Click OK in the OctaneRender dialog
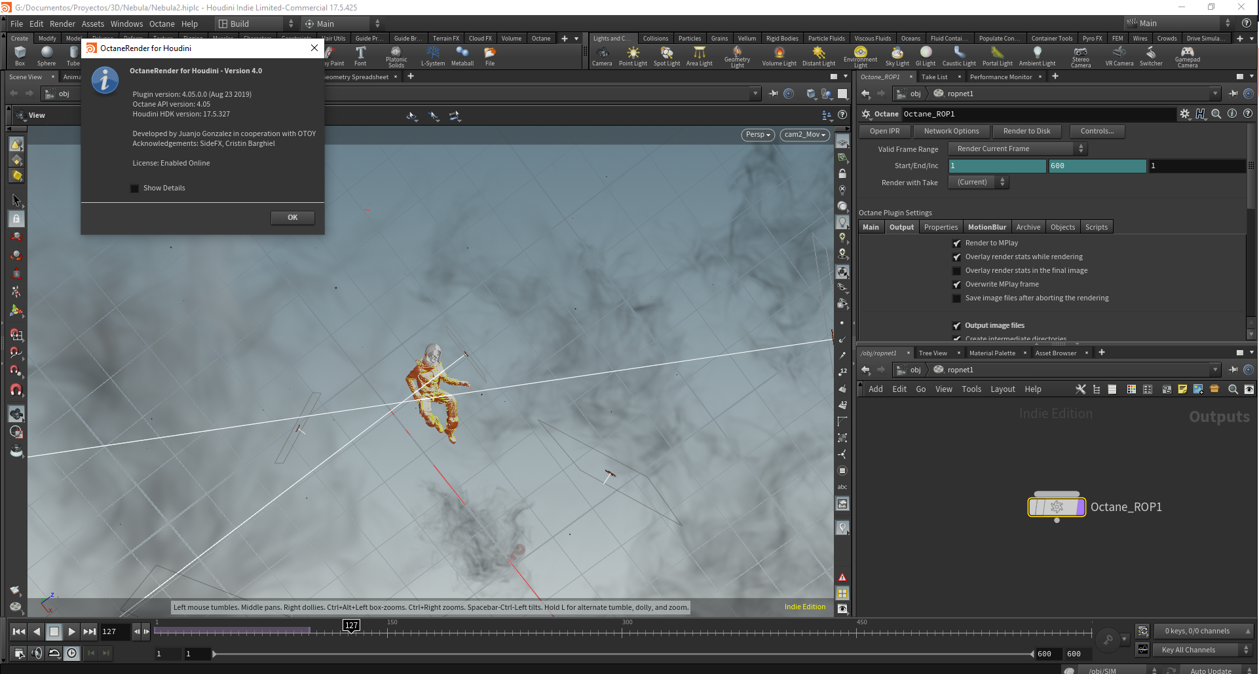Screen dimensions: 1259x674 (x=293, y=218)
